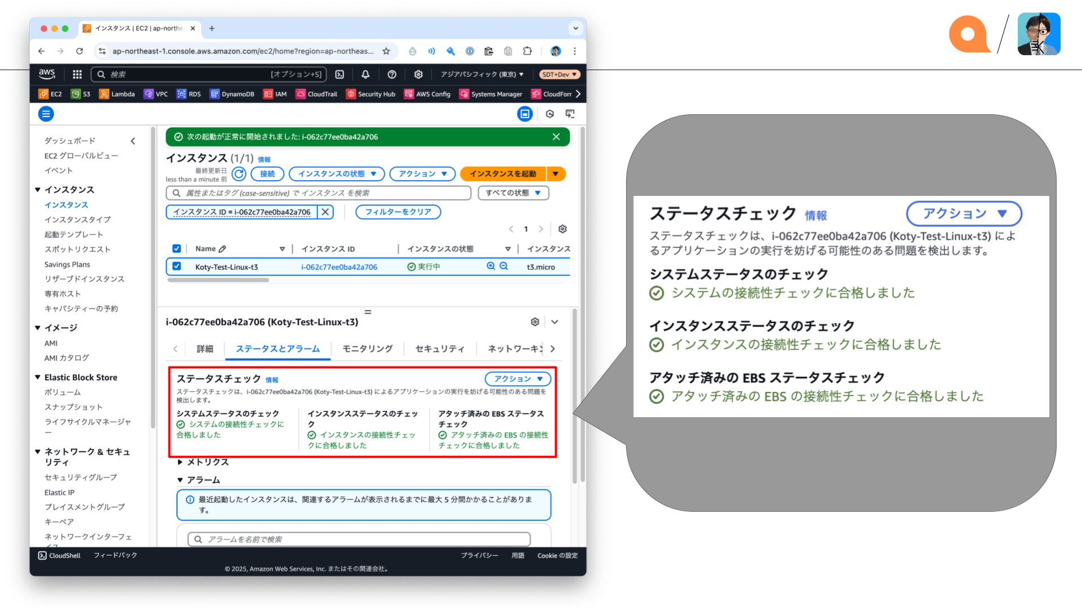Open the IAM shortcut

275,94
